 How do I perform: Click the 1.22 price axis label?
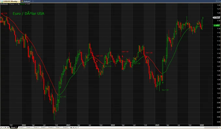click(219, 5)
